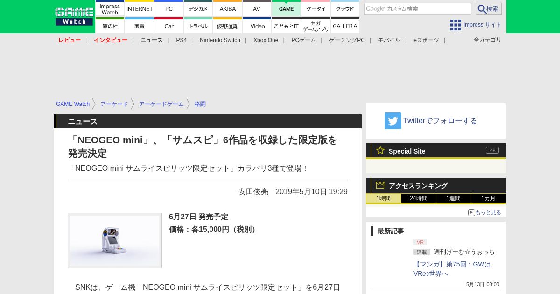Open the クラウド site tab

pos(345,9)
